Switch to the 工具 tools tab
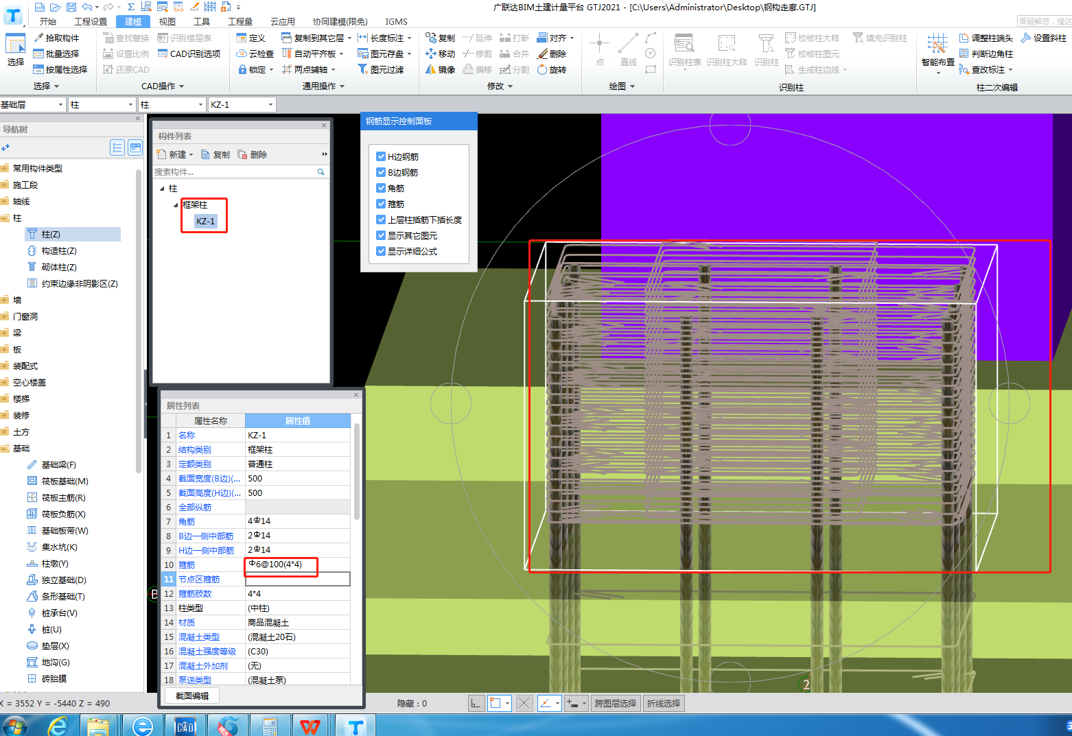Image resolution: width=1072 pixels, height=736 pixels. tap(202, 21)
